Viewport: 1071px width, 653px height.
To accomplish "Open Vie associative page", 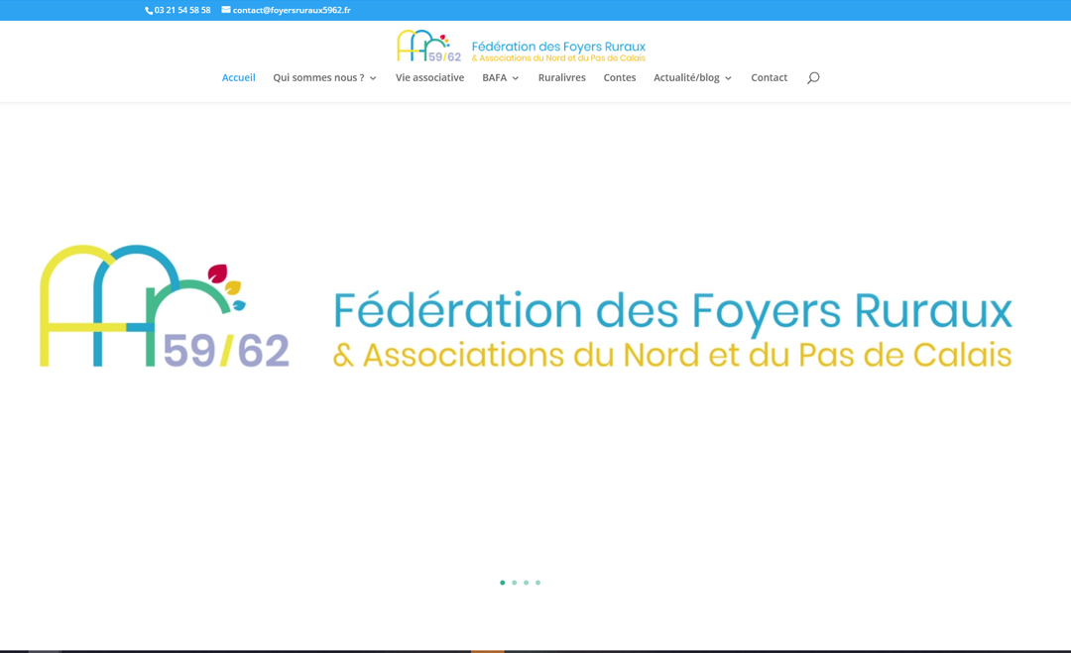I will click(x=429, y=78).
